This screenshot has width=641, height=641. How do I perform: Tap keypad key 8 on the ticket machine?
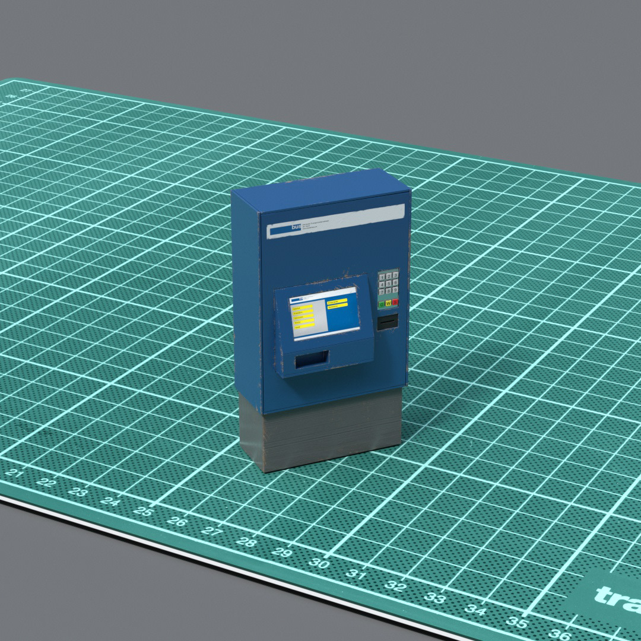click(388, 291)
